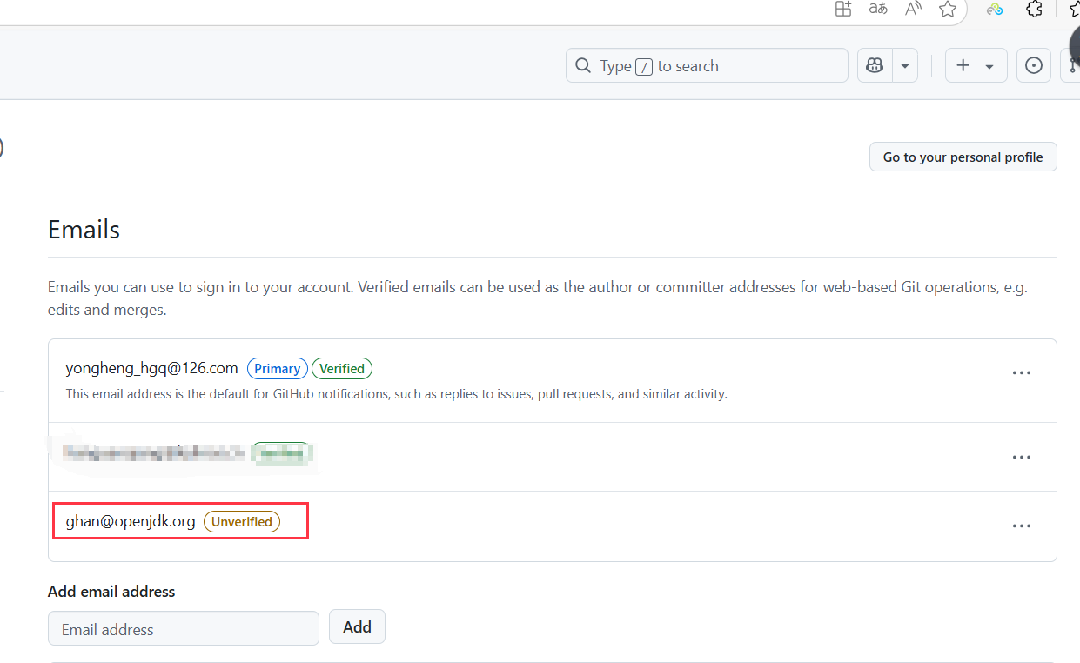This screenshot has height=663, width=1080.
Task: Click the Primary badge label
Action: [278, 369]
